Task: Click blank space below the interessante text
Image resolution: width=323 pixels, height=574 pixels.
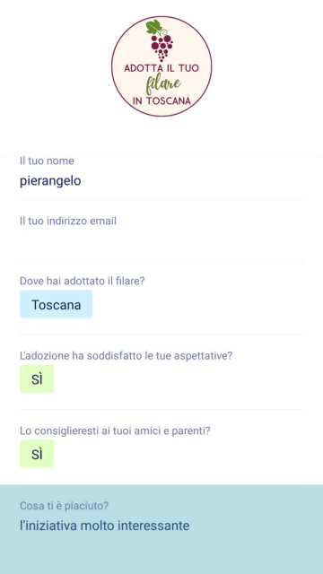Action: pyautogui.click(x=161, y=554)
